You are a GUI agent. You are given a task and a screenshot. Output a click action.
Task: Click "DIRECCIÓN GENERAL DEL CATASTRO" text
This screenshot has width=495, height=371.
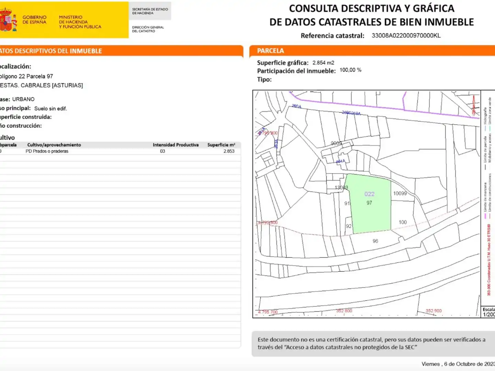point(148,29)
